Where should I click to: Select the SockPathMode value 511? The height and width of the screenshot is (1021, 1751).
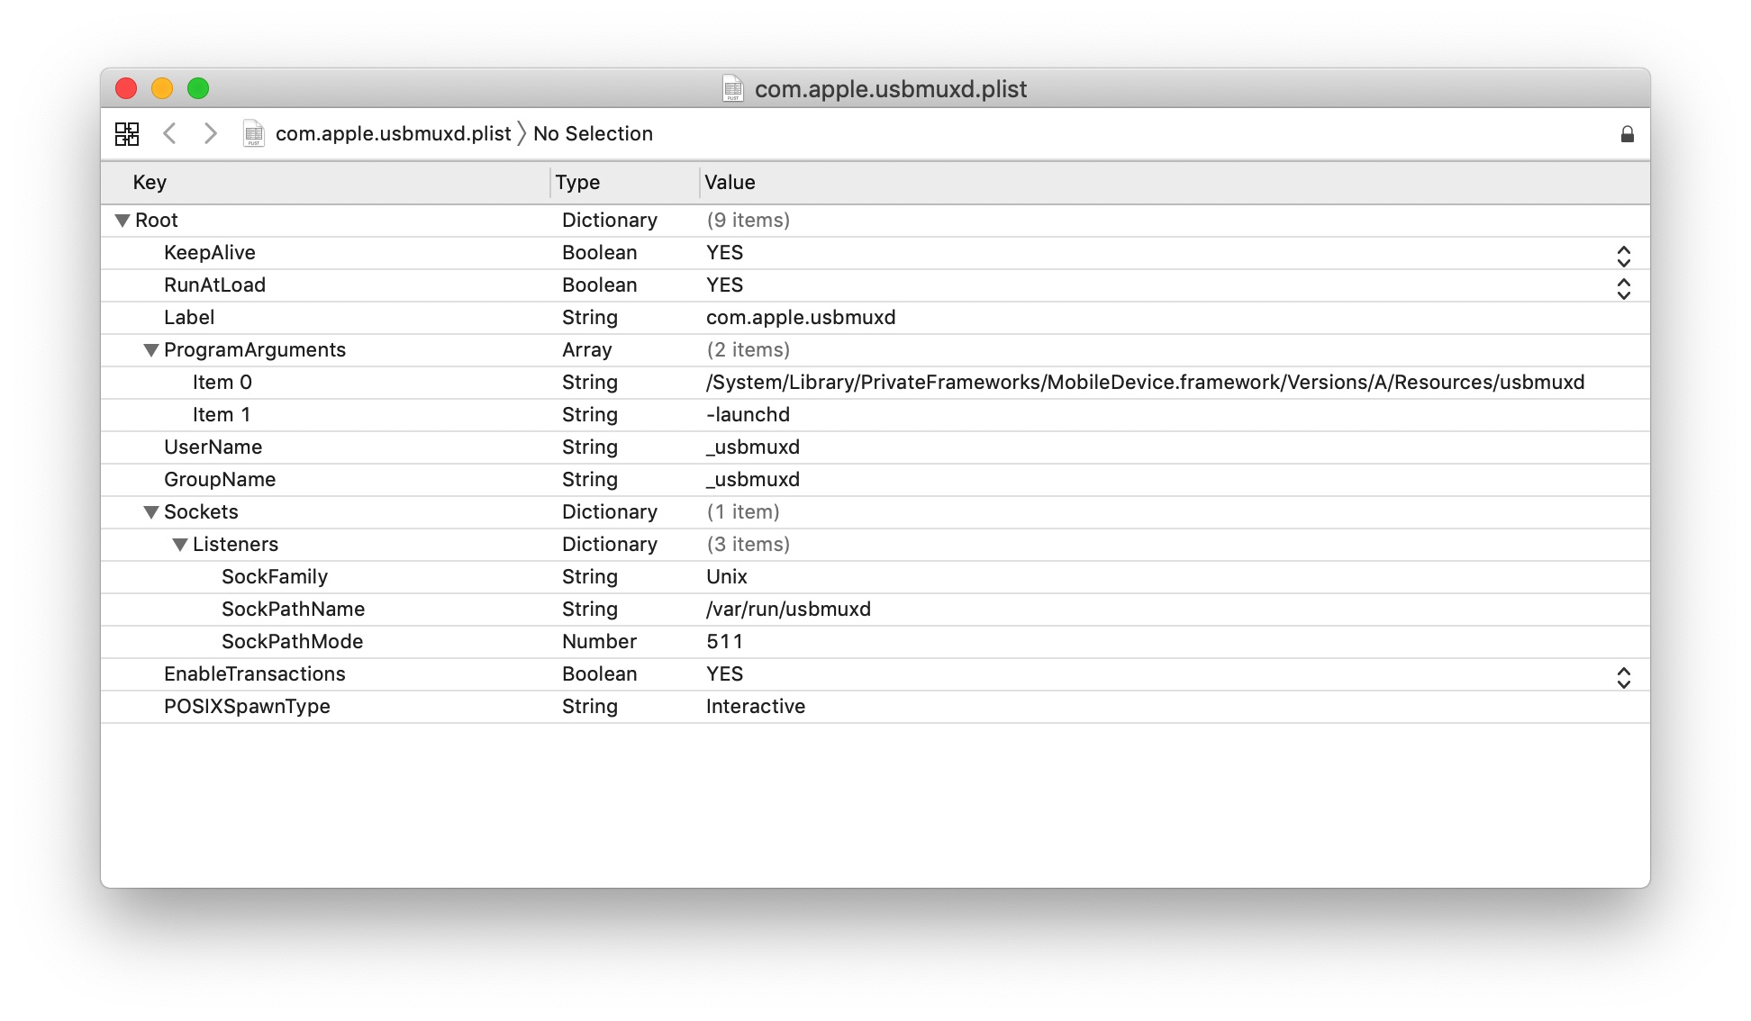[725, 642]
